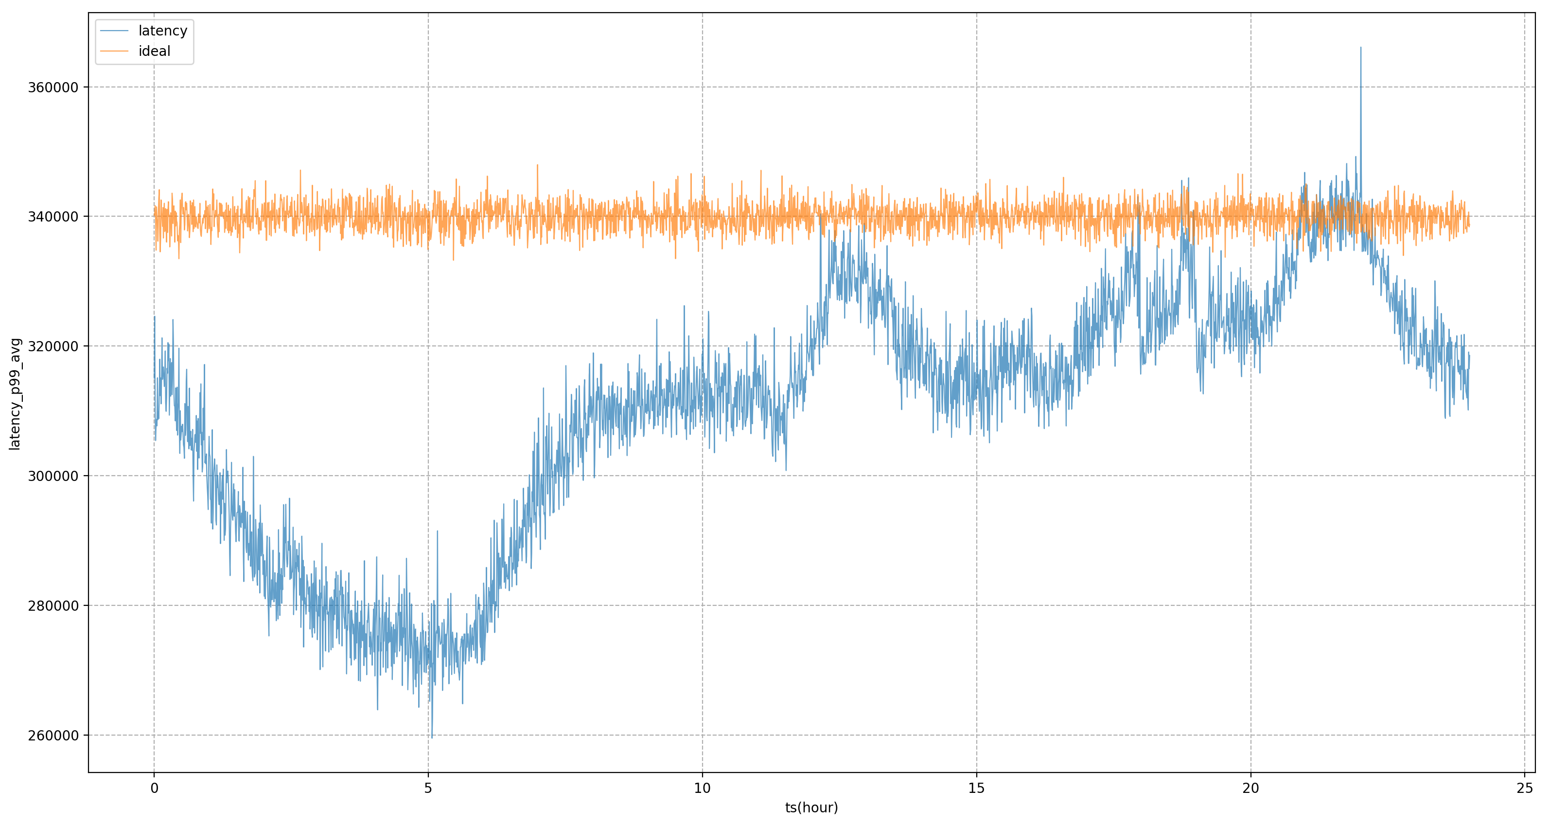The image size is (1549, 824).
Task: Click the x-axis label ts(hour)
Action: [x=811, y=807]
